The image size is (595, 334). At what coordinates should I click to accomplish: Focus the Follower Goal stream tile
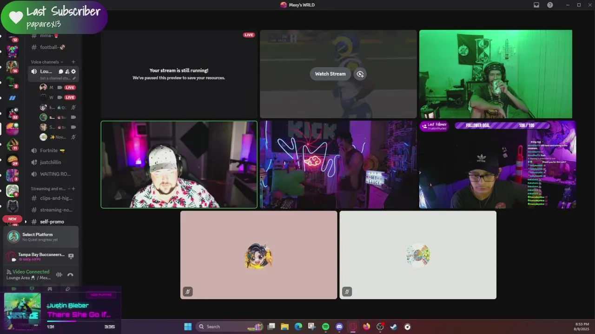[498, 165]
